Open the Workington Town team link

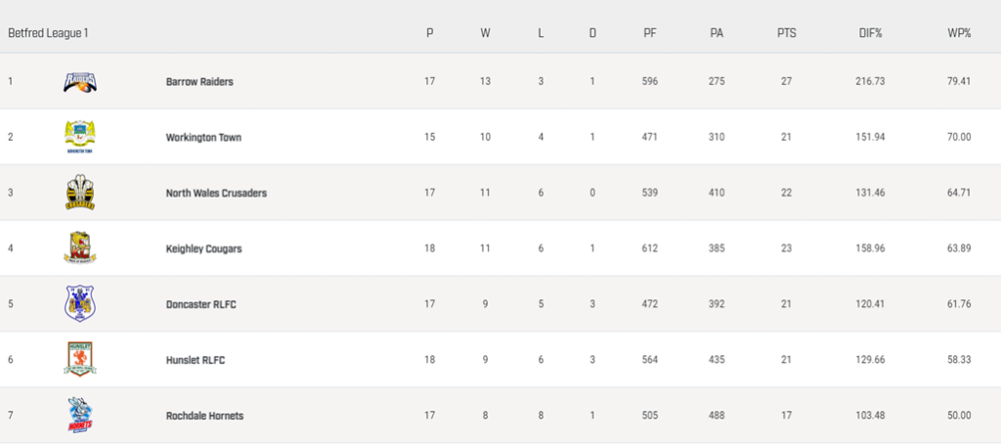click(203, 137)
